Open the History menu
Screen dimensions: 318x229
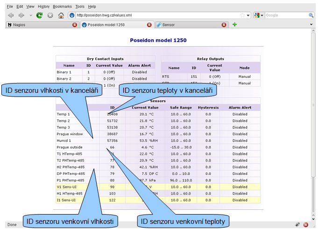click(x=43, y=7)
